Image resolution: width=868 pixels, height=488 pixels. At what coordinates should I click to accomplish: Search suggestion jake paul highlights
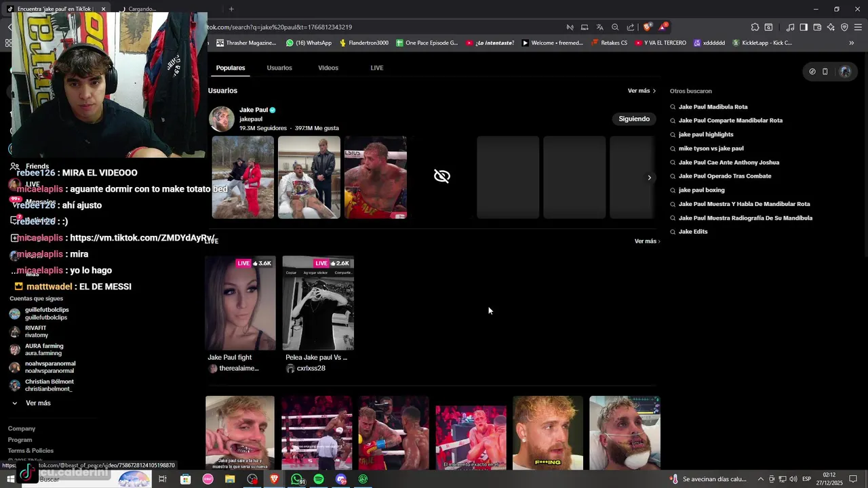coord(706,134)
